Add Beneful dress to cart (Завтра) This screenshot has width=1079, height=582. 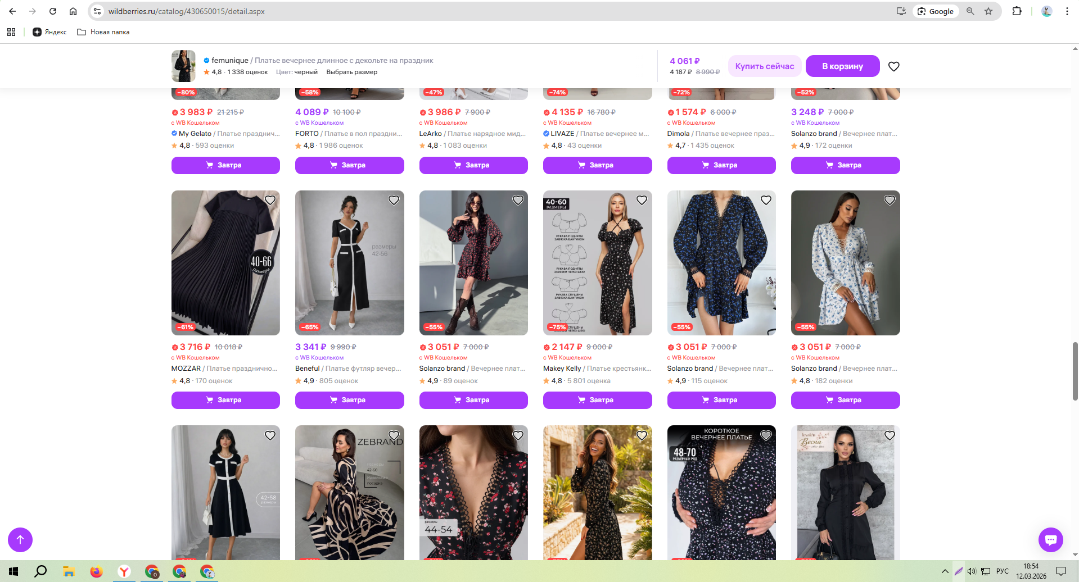coord(350,400)
